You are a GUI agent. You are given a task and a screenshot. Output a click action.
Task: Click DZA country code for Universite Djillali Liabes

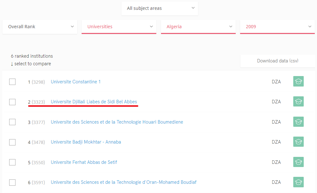276,102
